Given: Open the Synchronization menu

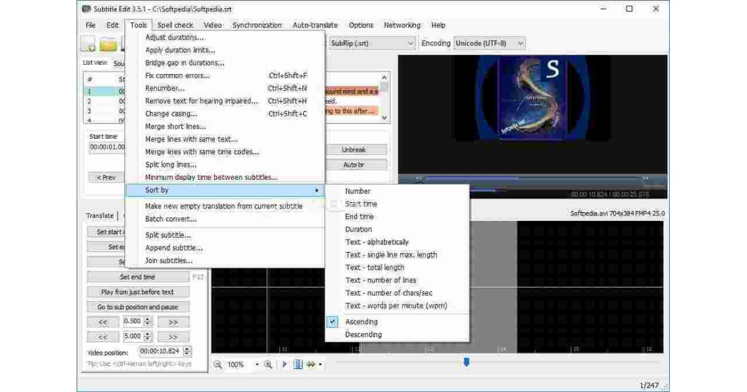Looking at the screenshot, I should pos(256,26).
